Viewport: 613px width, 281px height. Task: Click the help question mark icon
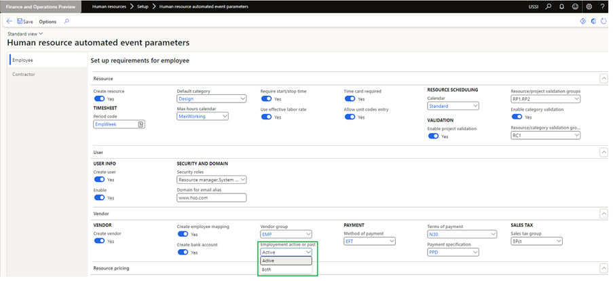point(603,7)
